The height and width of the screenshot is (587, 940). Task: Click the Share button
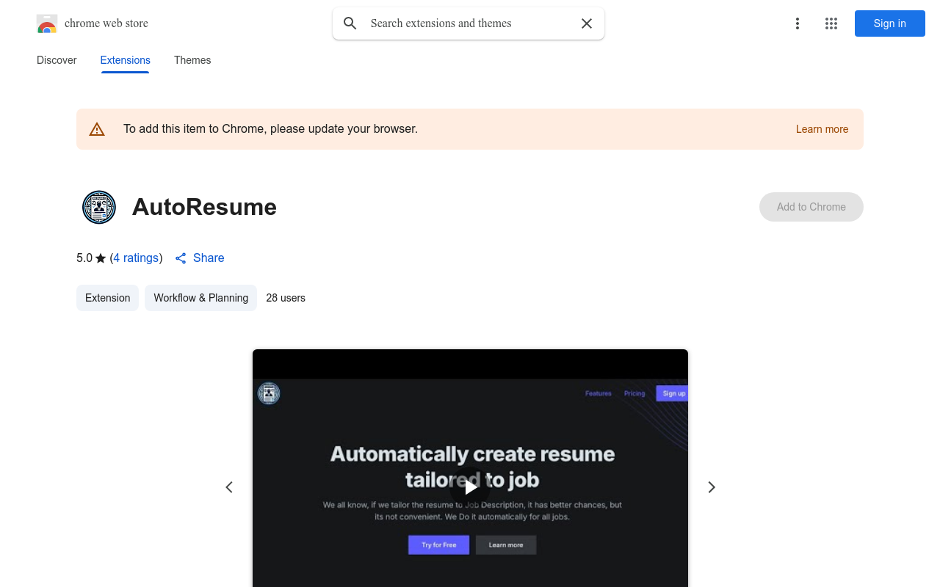coord(200,258)
